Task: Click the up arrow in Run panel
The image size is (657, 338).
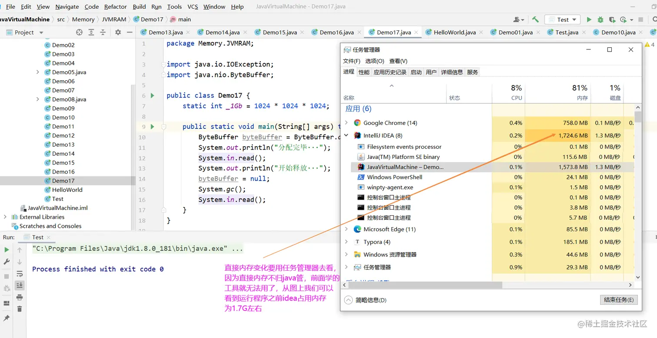Action: 20,250
